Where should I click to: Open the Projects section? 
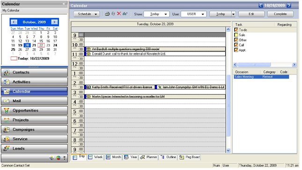click(34, 120)
